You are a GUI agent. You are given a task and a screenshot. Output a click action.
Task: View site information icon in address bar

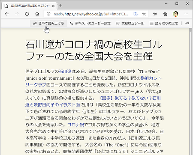tap(48, 14)
